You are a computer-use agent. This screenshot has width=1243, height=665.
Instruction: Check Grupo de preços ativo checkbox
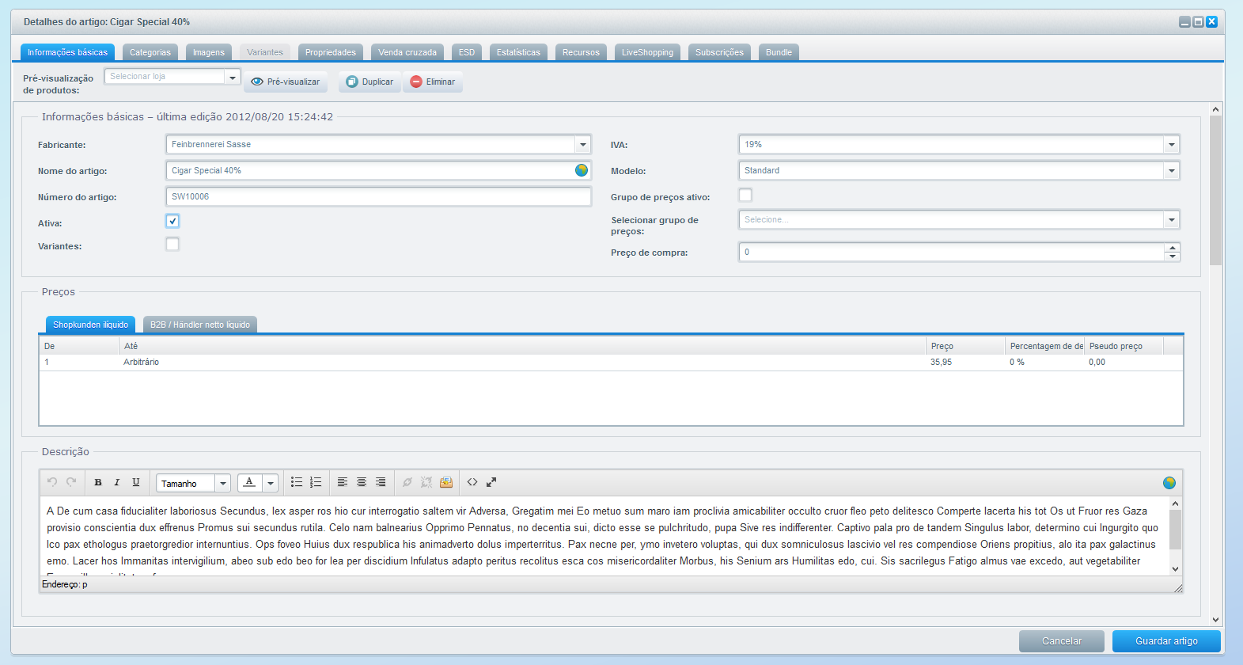pyautogui.click(x=745, y=195)
